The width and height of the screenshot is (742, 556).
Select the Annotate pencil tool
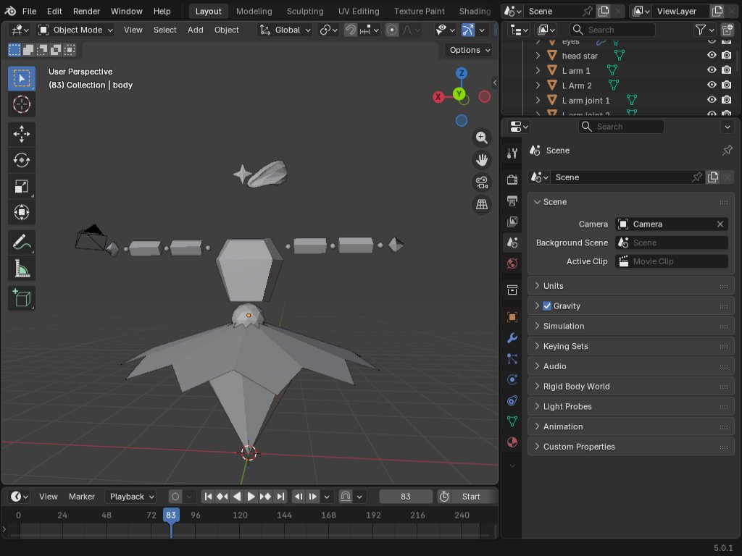pos(21,243)
